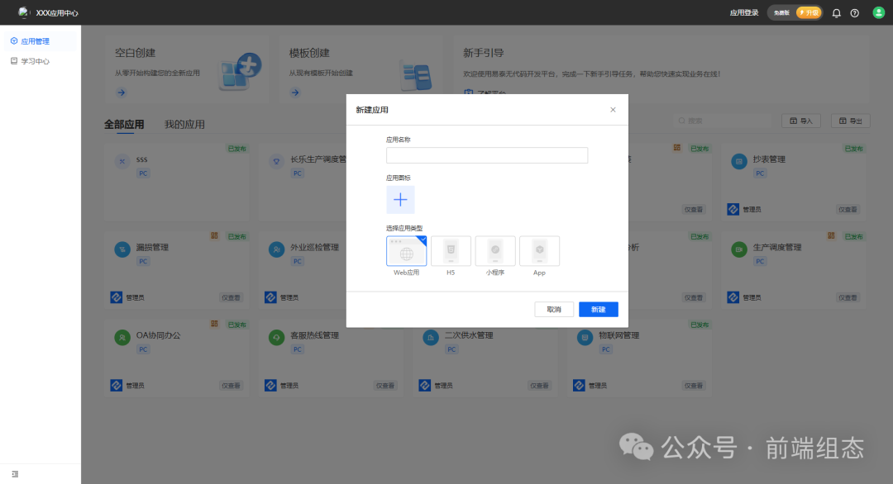Click the orange grid icon on 漏损管理
This screenshot has height=484, width=893.
215,235
